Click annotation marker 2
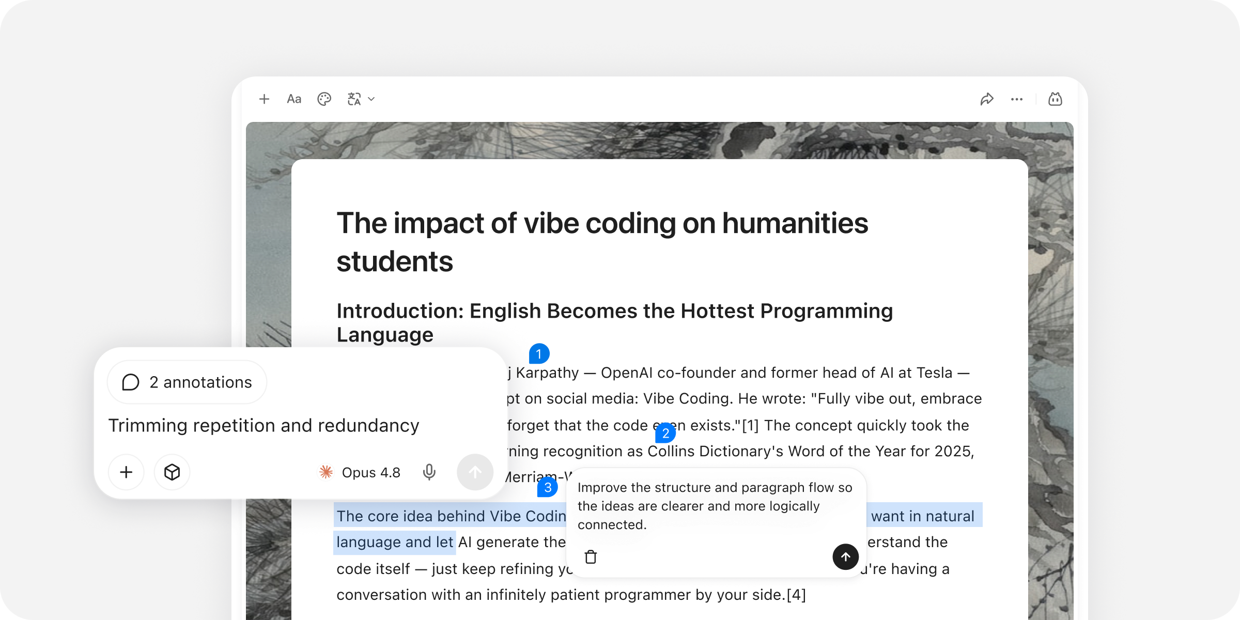Viewport: 1240px width, 620px height. click(665, 433)
